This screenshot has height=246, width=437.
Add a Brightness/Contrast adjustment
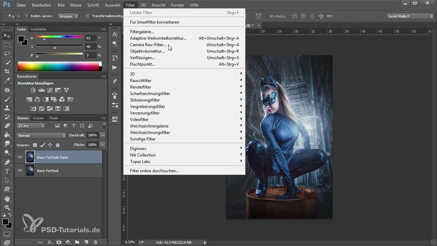[33, 90]
